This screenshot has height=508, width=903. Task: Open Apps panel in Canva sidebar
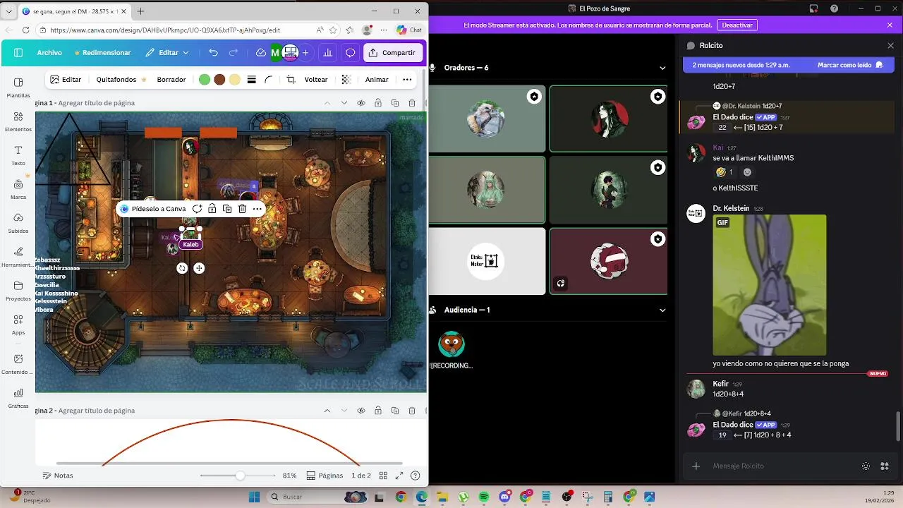click(x=18, y=325)
